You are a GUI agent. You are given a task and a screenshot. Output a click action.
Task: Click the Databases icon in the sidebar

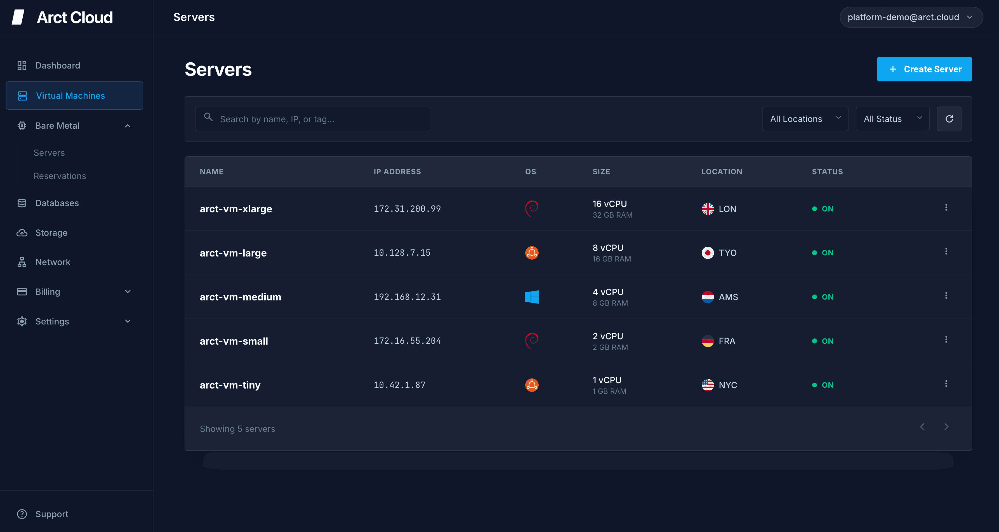coord(22,203)
